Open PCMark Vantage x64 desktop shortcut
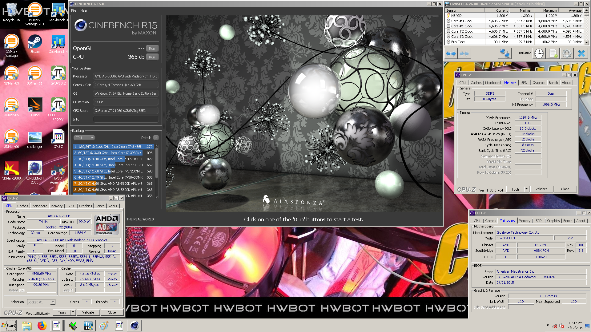 34,14
